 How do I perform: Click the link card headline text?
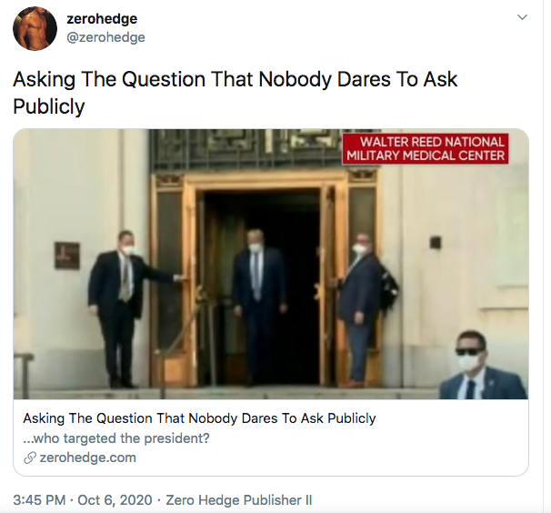pos(199,418)
